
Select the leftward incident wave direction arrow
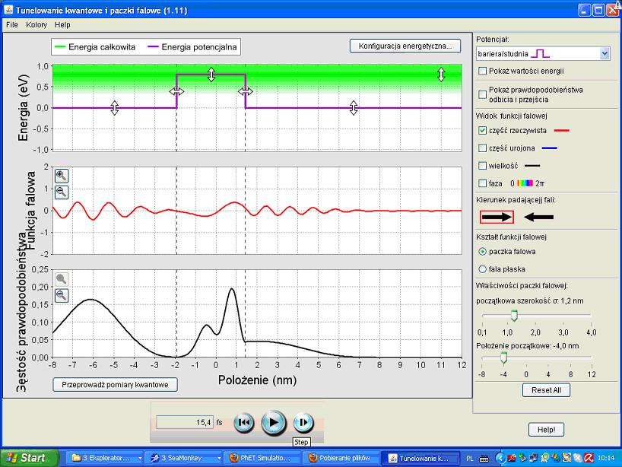tap(538, 217)
